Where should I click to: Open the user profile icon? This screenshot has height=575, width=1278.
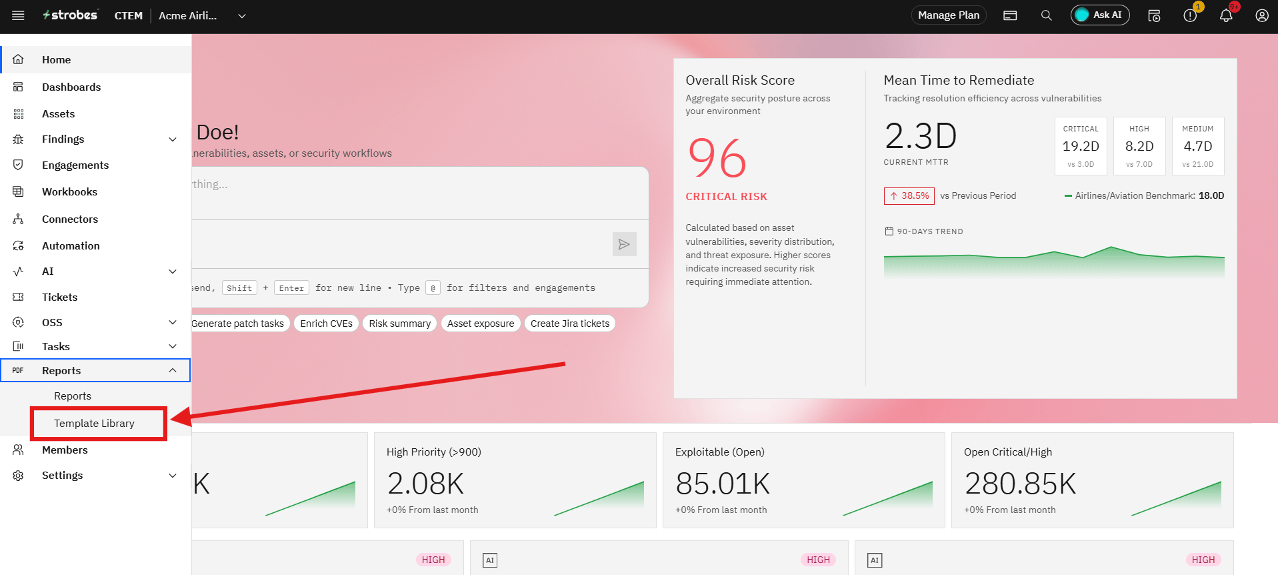pyautogui.click(x=1262, y=15)
